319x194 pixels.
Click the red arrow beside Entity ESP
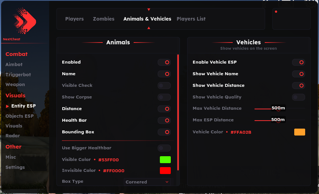click(x=8, y=106)
